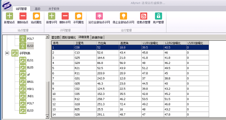Image resolution: width=226 pixels, height=120 pixels.
Task: Click the 删除子网 red minus icon
Action: [x=65, y=16]
